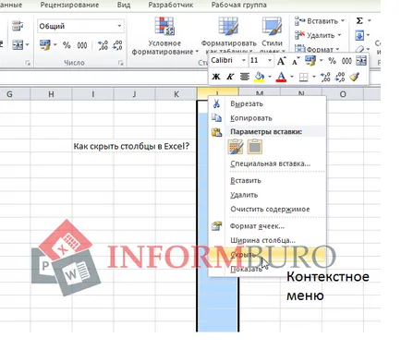The image size is (401, 362).
Task: Click Стили ячеек button
Action: (x=272, y=35)
